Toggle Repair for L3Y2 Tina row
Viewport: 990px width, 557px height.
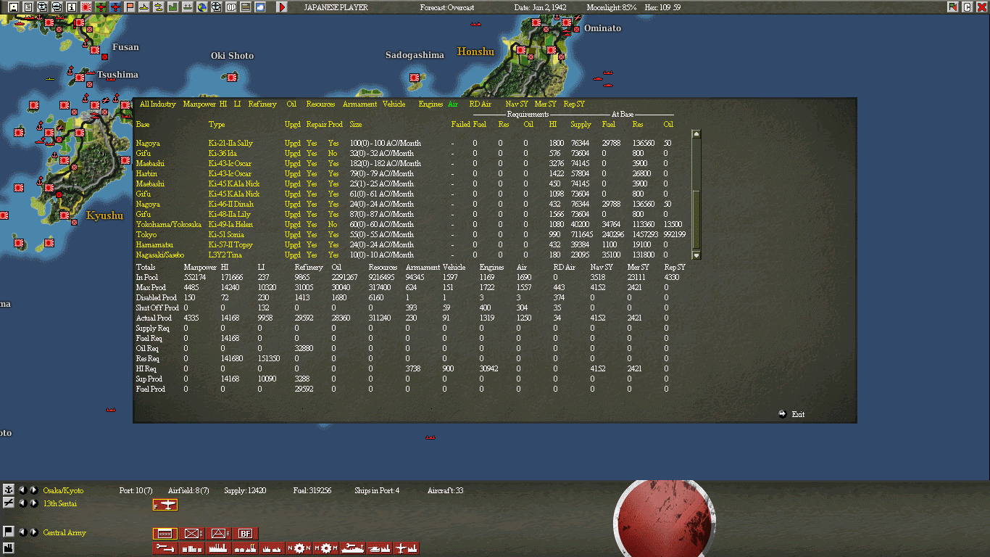pyautogui.click(x=312, y=255)
